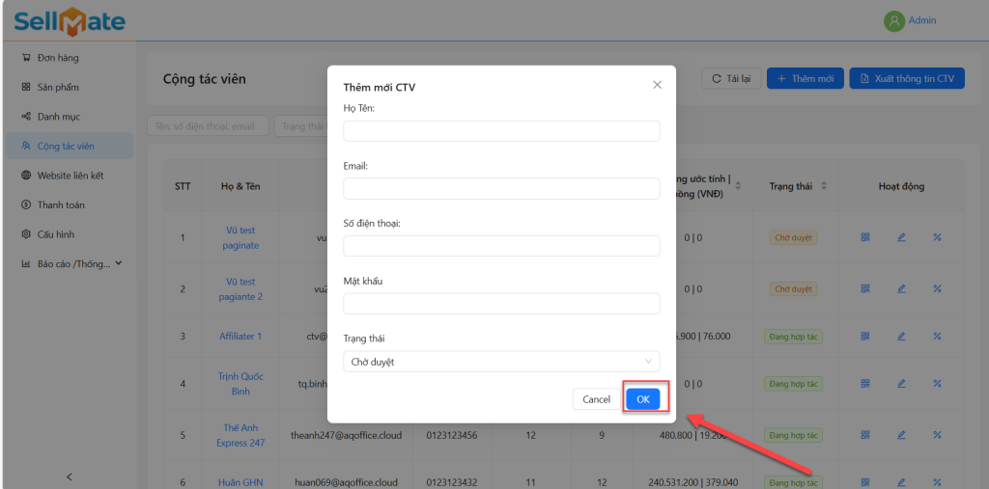Collapse the sidebar with the left chevron

pos(69,476)
